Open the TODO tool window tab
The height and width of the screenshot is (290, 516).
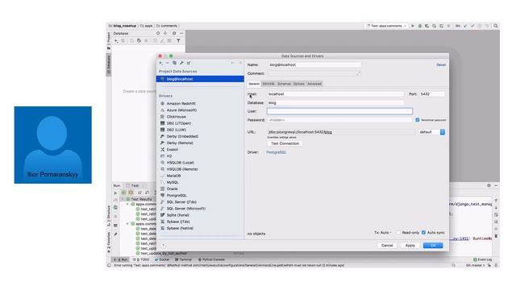coord(142,259)
